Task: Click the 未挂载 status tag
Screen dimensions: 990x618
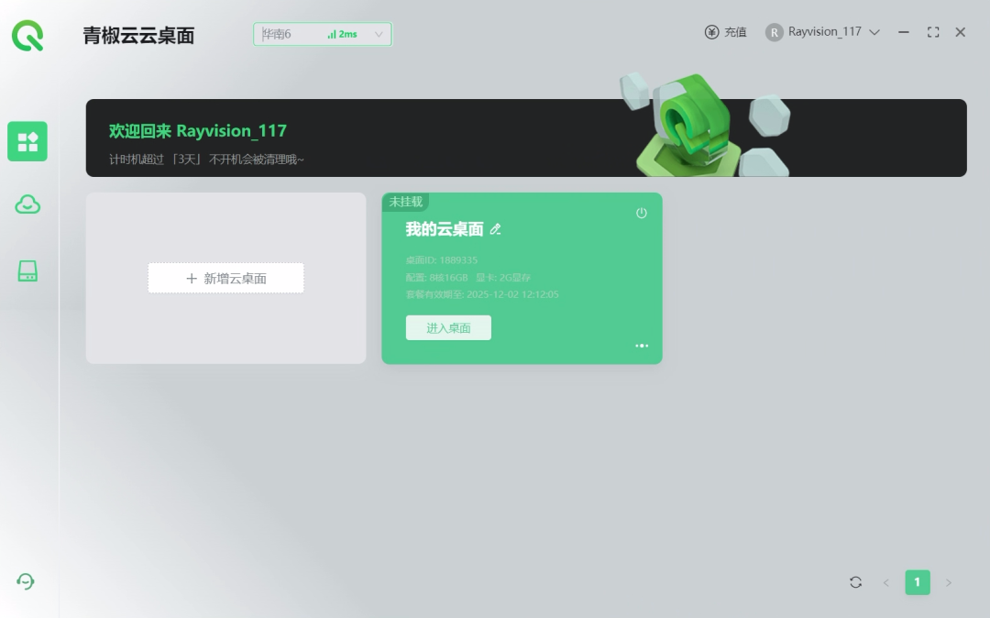Action: [x=405, y=202]
